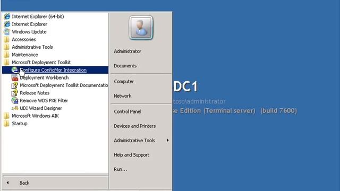
Task: Open Computer from the Start menu
Action: point(124,82)
